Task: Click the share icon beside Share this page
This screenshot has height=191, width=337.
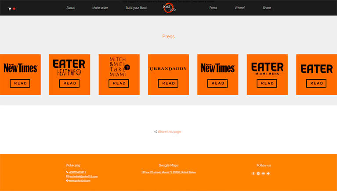Action: coord(156,131)
